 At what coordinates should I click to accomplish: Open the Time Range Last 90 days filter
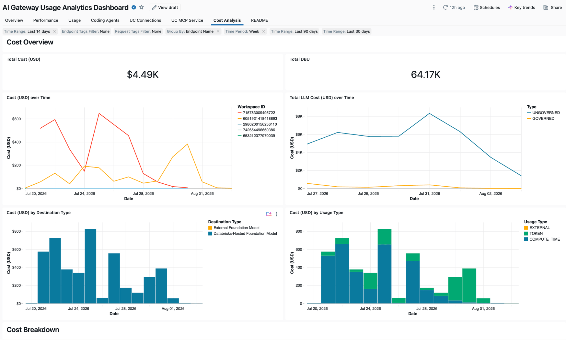tap(294, 31)
